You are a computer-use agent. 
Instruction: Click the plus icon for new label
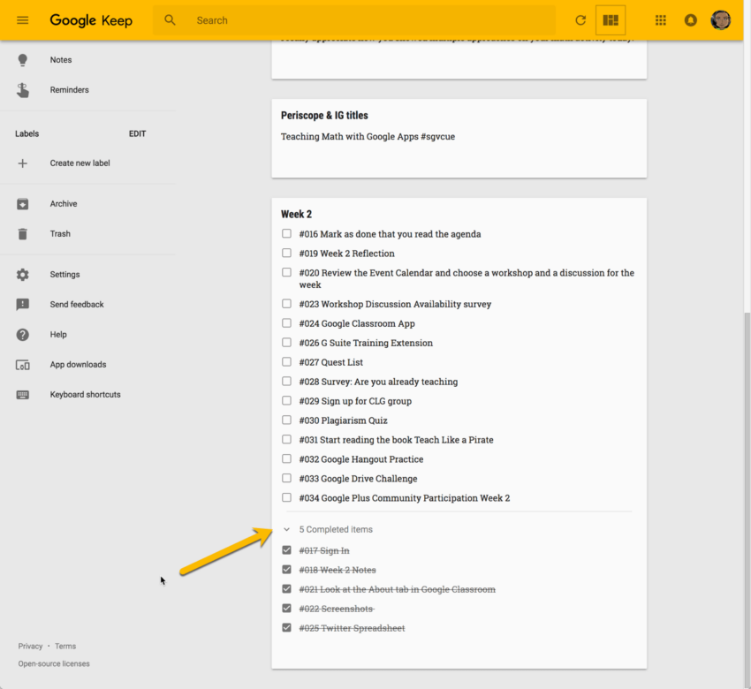[x=22, y=163]
